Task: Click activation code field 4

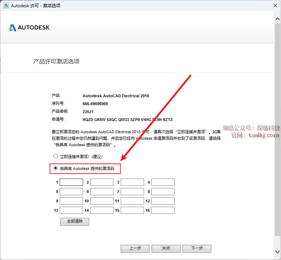Action: tap(163, 182)
